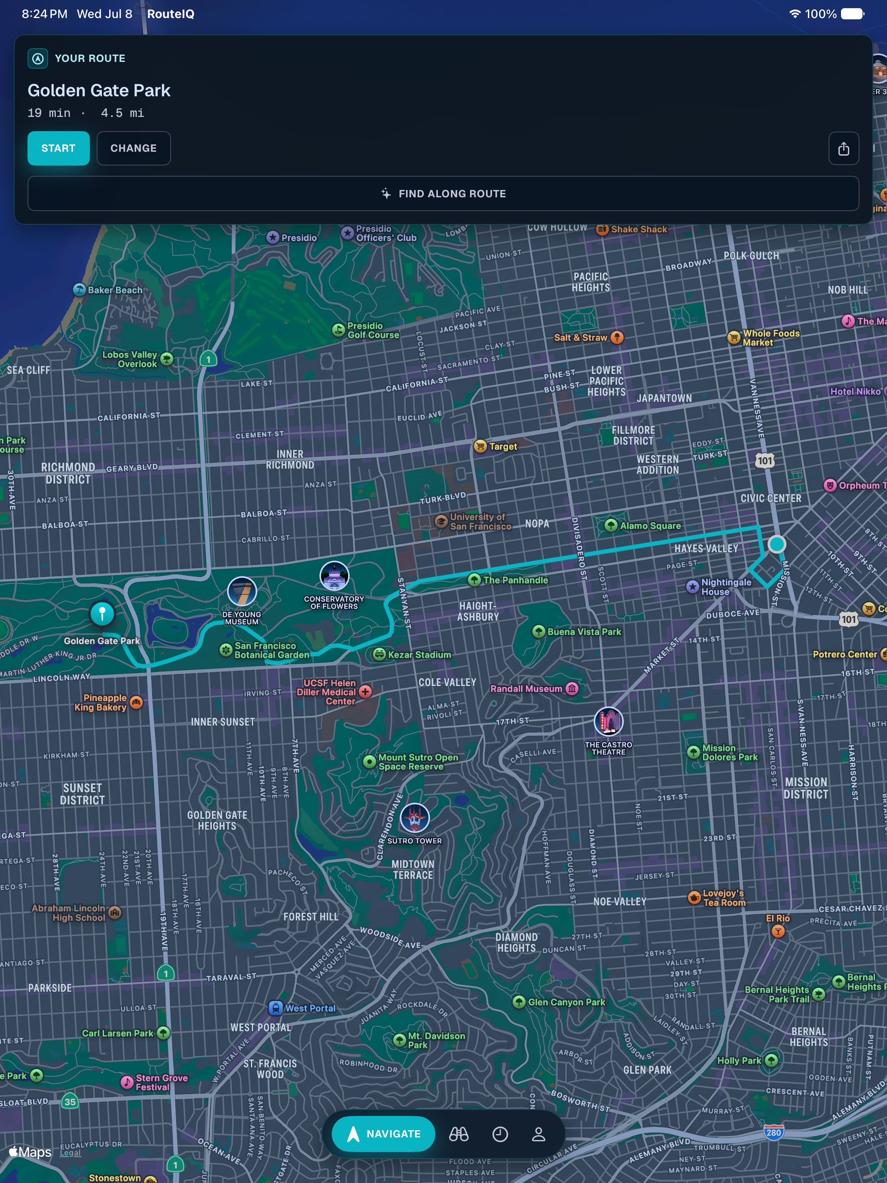This screenshot has height=1183, width=887.
Task: Tap the Glen Canyon Park icon
Action: 519,1002
